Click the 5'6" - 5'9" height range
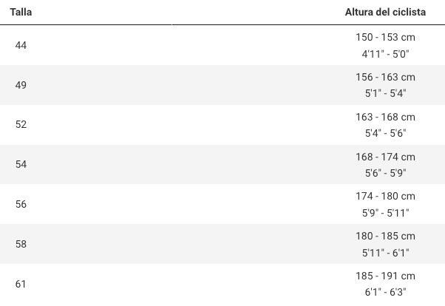Image resolution: width=445 pixels, height=306 pixels. tap(385, 173)
